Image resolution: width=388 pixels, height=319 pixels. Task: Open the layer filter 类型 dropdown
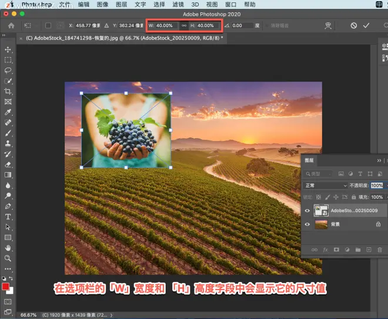coord(317,174)
